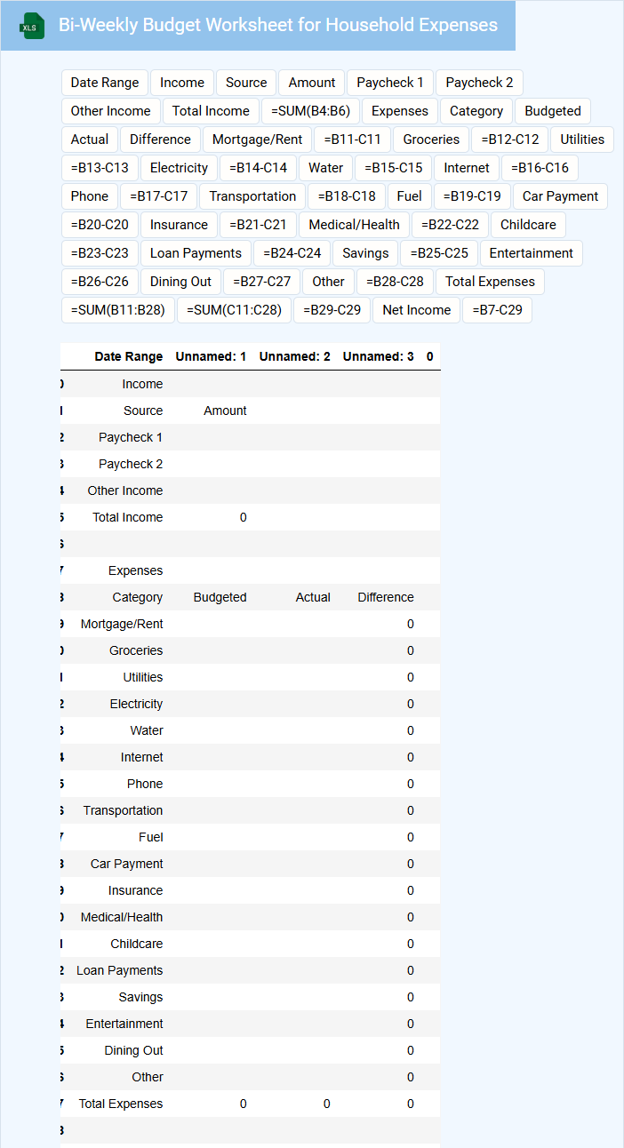This screenshot has height=1148, width=624.
Task: Click the Total Expenses tag chip
Action: pyautogui.click(x=490, y=282)
